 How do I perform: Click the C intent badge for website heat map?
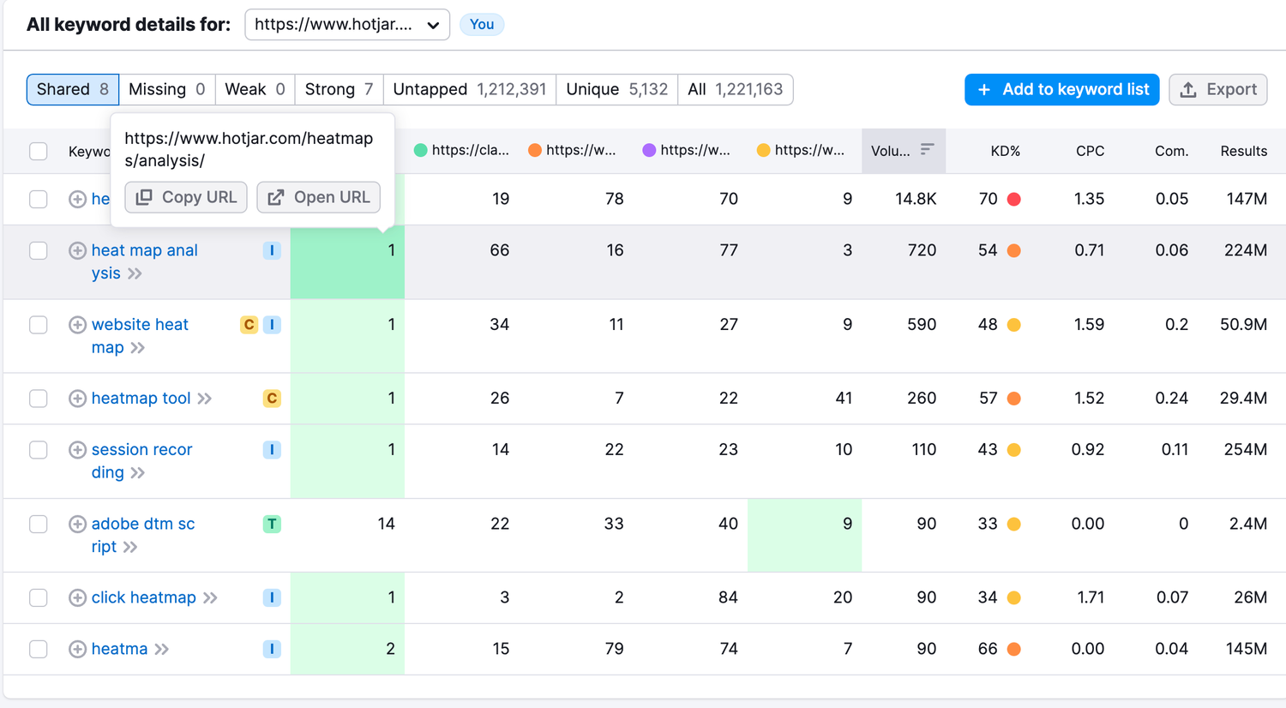click(x=249, y=325)
